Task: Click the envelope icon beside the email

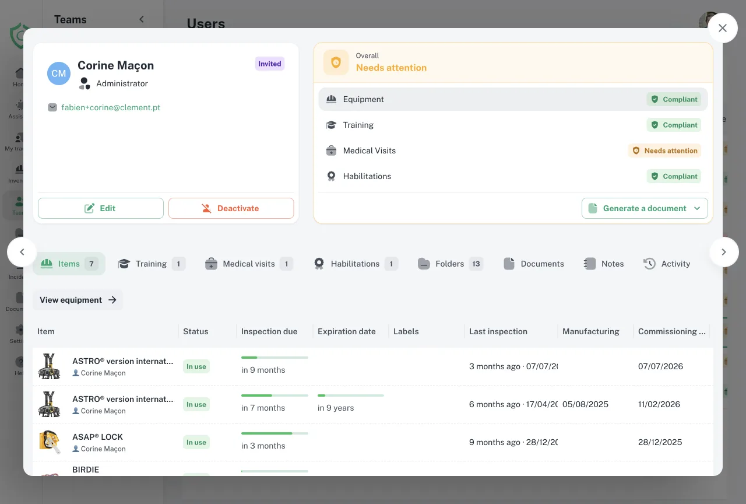Action: tap(52, 107)
